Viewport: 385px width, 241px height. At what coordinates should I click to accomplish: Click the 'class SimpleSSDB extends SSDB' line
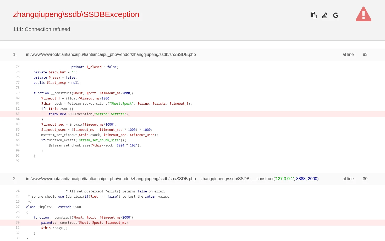coord(53,207)
